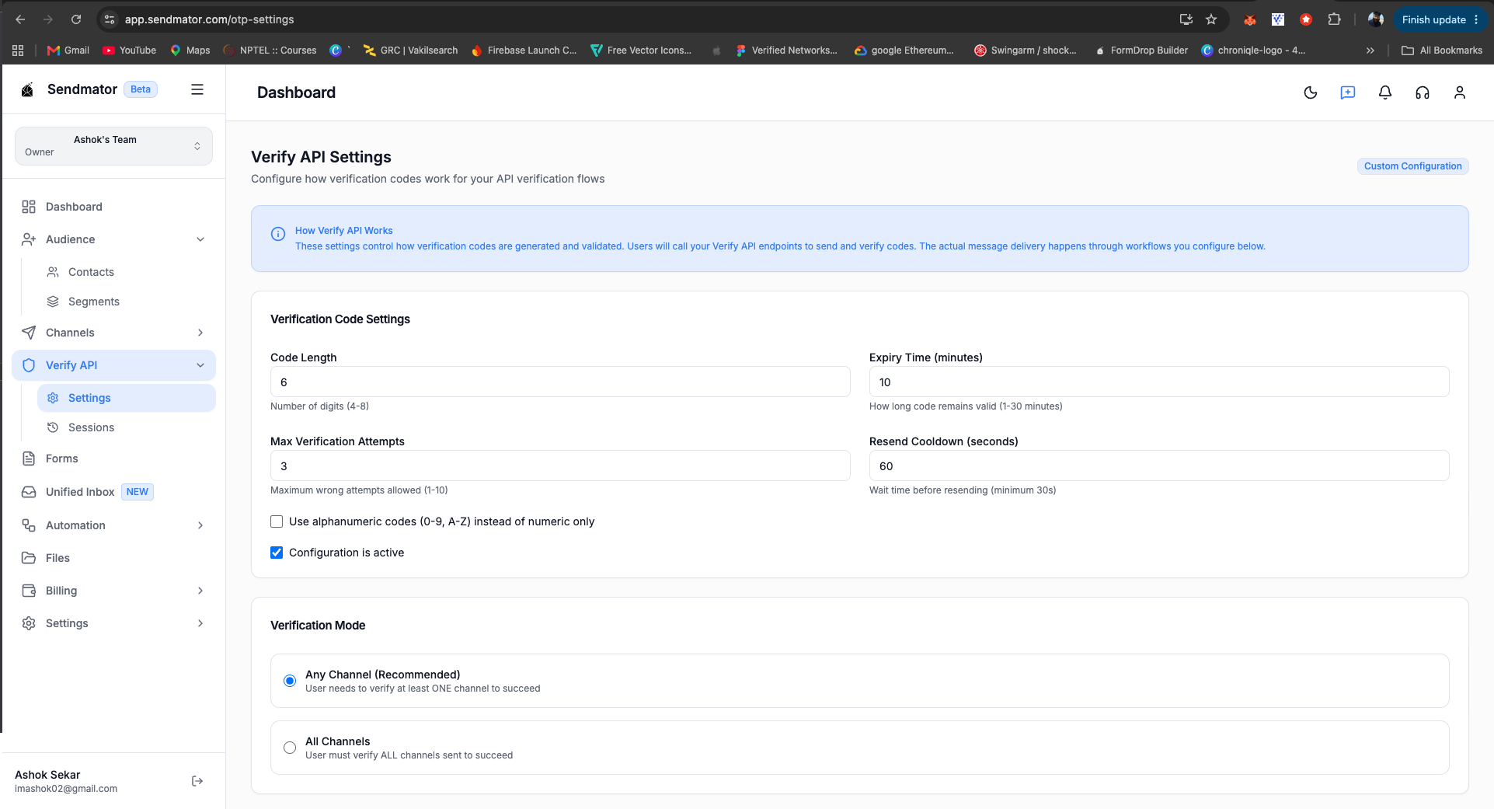Click the Channels paper-plane icon
The width and height of the screenshot is (1494, 809).
(29, 333)
